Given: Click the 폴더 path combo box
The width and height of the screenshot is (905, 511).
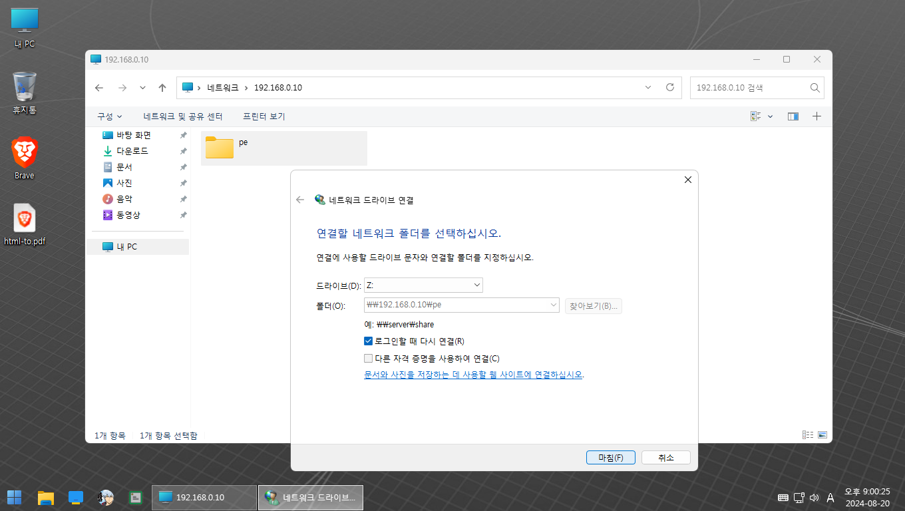Looking at the screenshot, I should pyautogui.click(x=462, y=305).
